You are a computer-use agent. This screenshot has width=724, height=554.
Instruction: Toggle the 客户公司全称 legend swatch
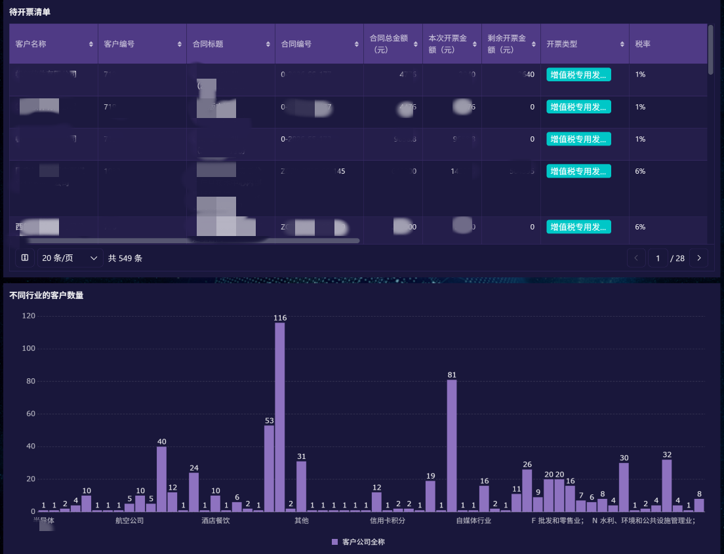(x=334, y=542)
